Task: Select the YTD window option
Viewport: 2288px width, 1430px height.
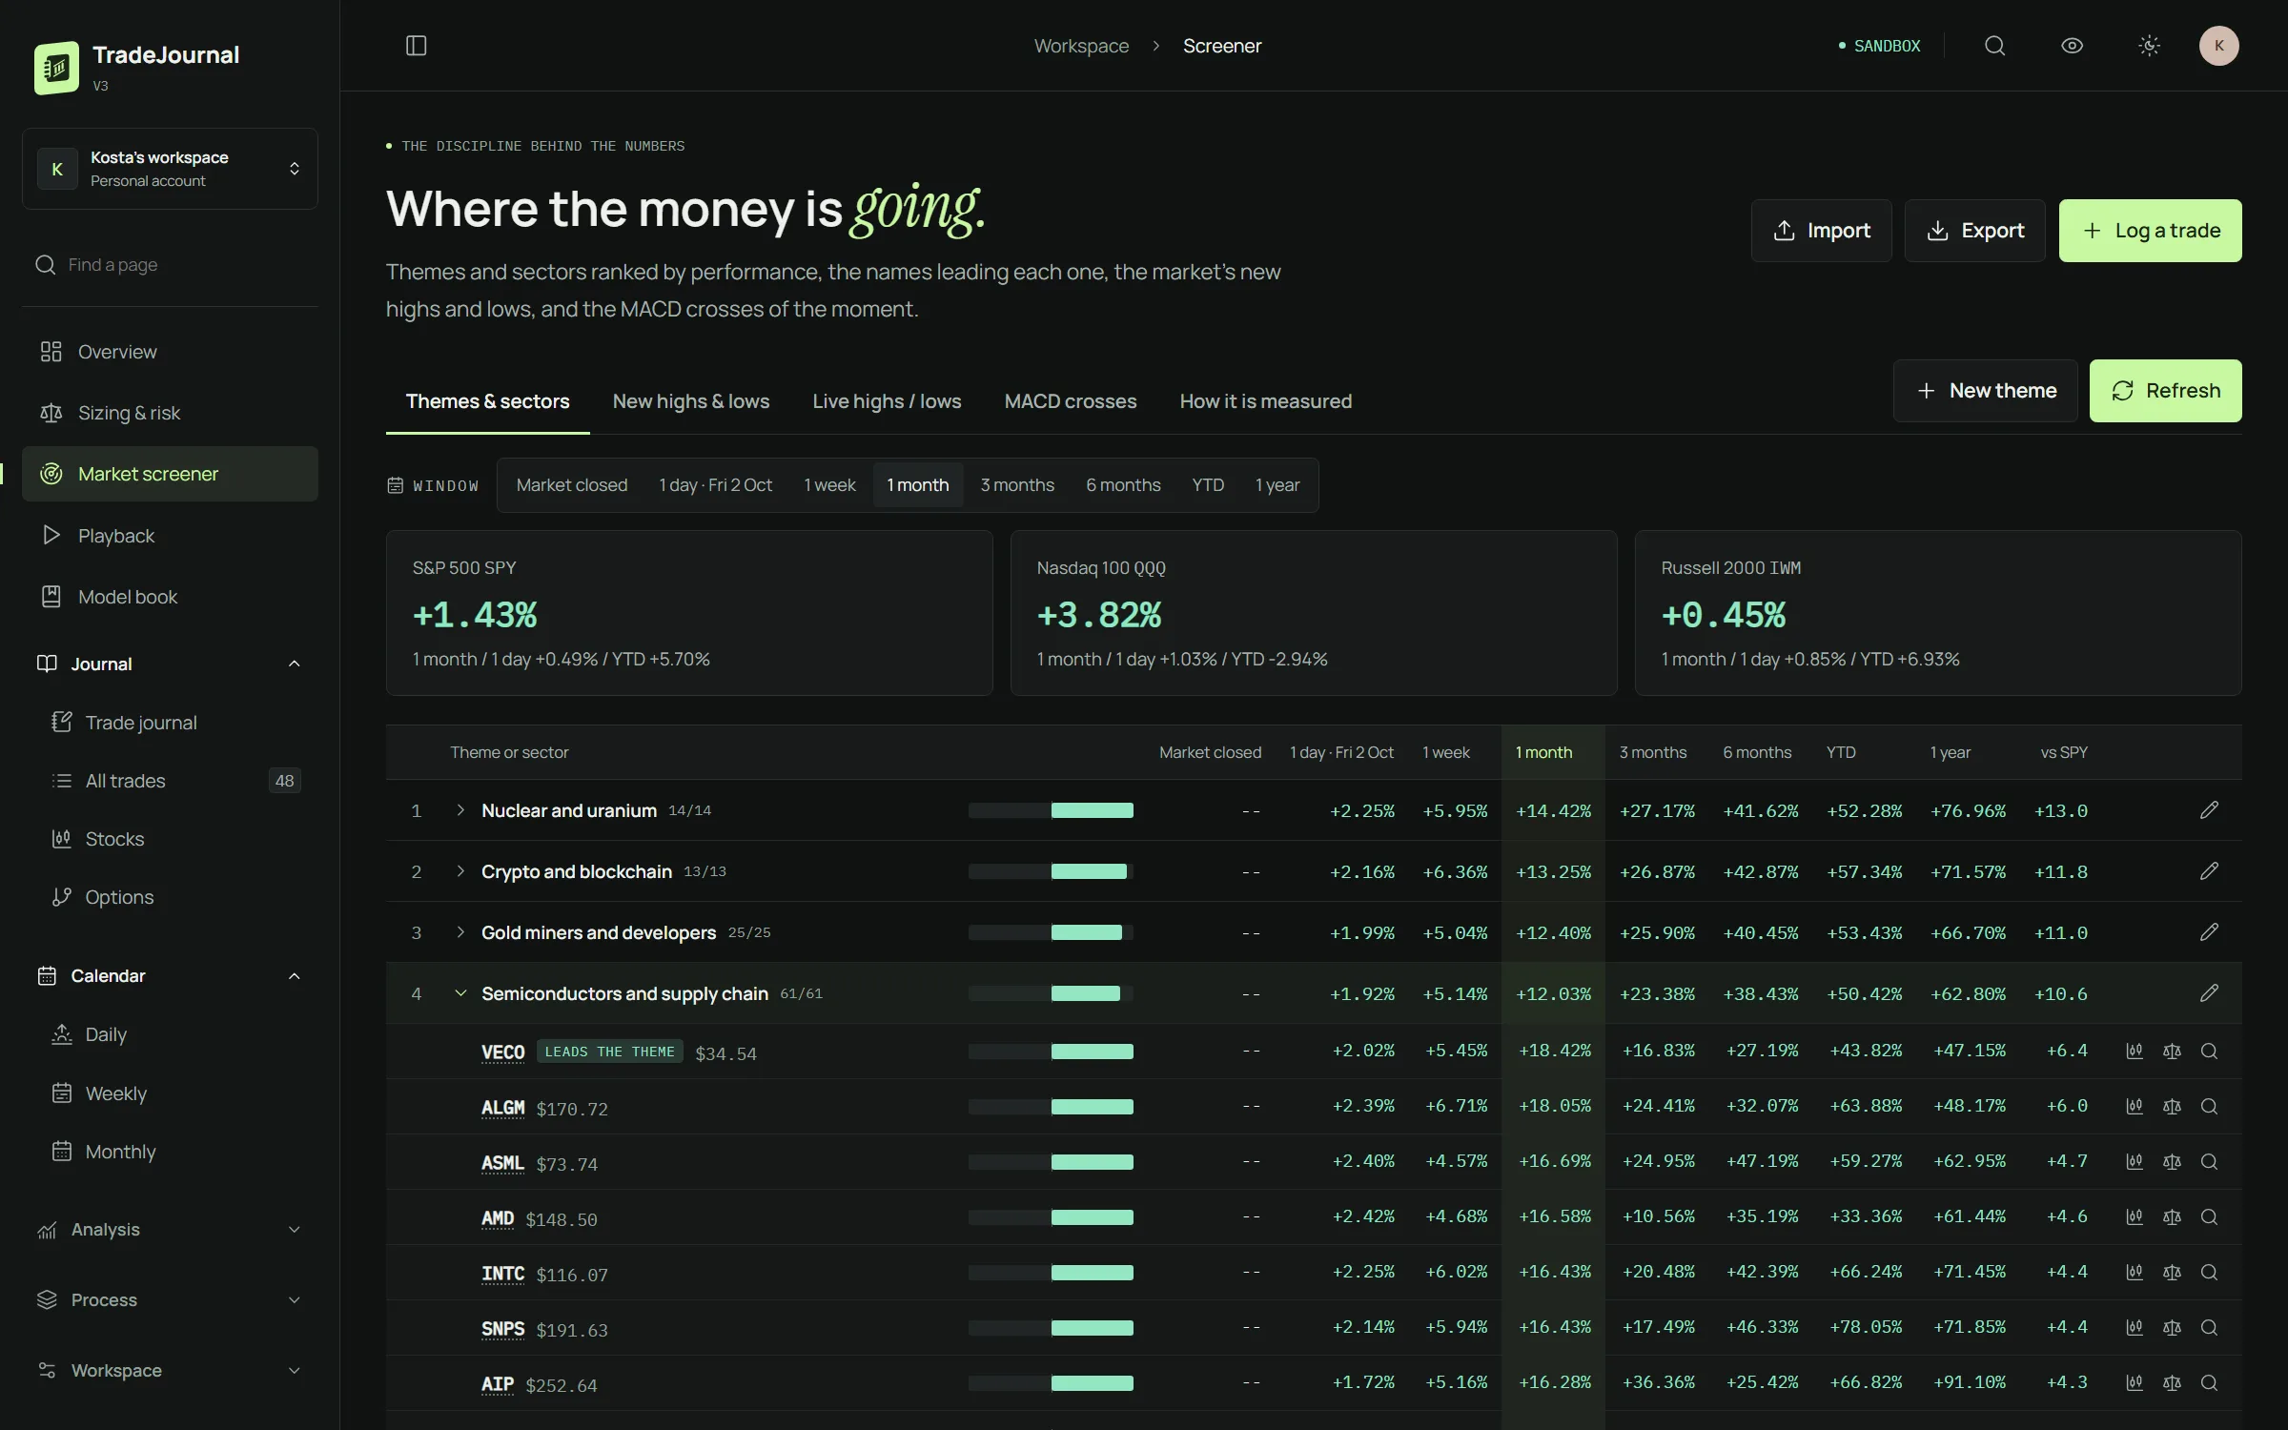Action: [x=1208, y=485]
